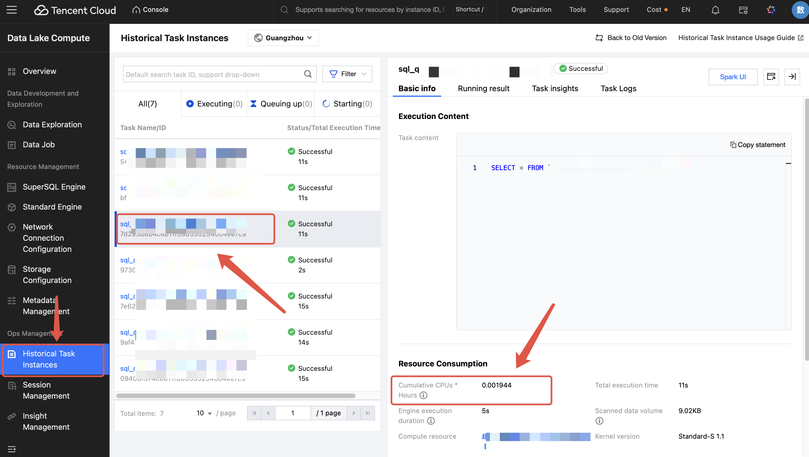The image size is (809, 457).
Task: Open items per page dropdown
Action: (204, 413)
